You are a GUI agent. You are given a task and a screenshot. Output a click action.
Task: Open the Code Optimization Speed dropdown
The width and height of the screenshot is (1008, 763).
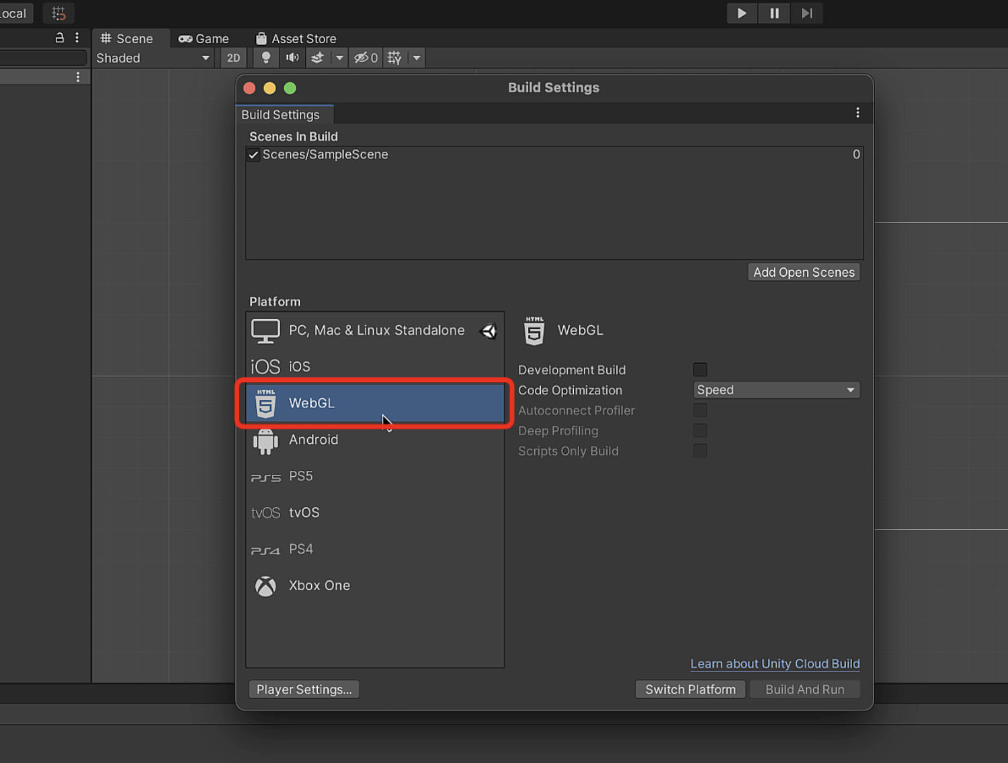(x=776, y=390)
